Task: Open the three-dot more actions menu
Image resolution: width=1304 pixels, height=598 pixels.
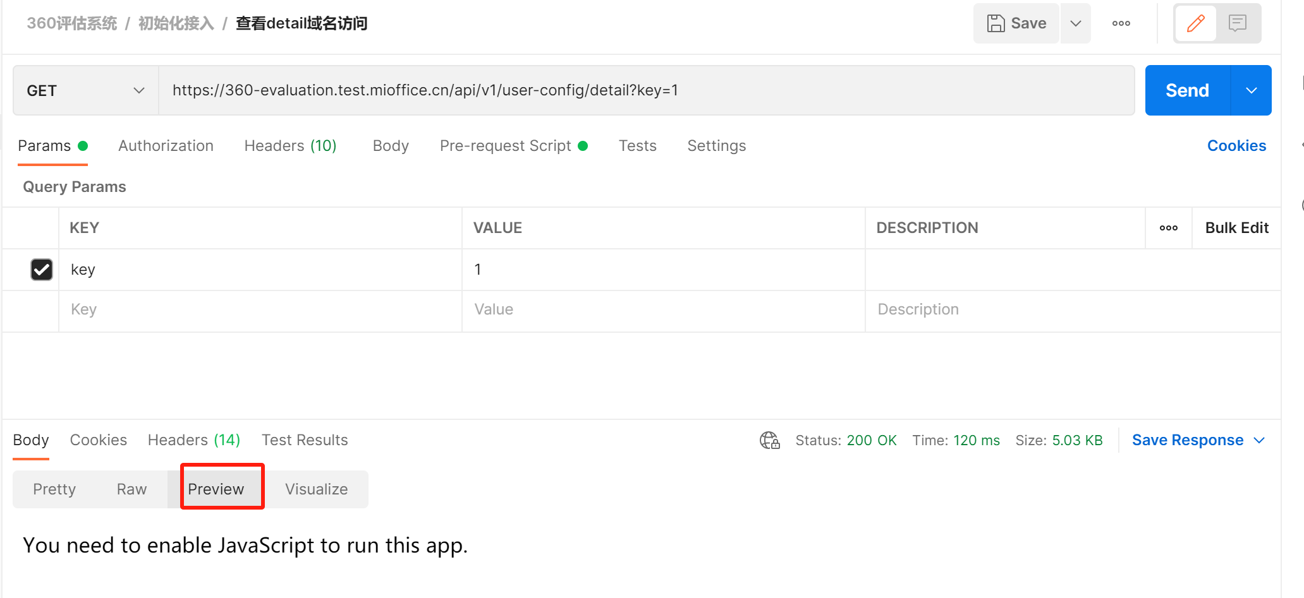Action: (x=1121, y=23)
